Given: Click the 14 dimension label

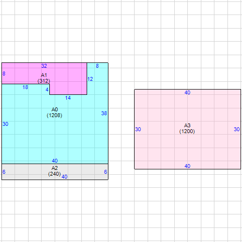Looking at the screenshot, I should click(x=68, y=98).
